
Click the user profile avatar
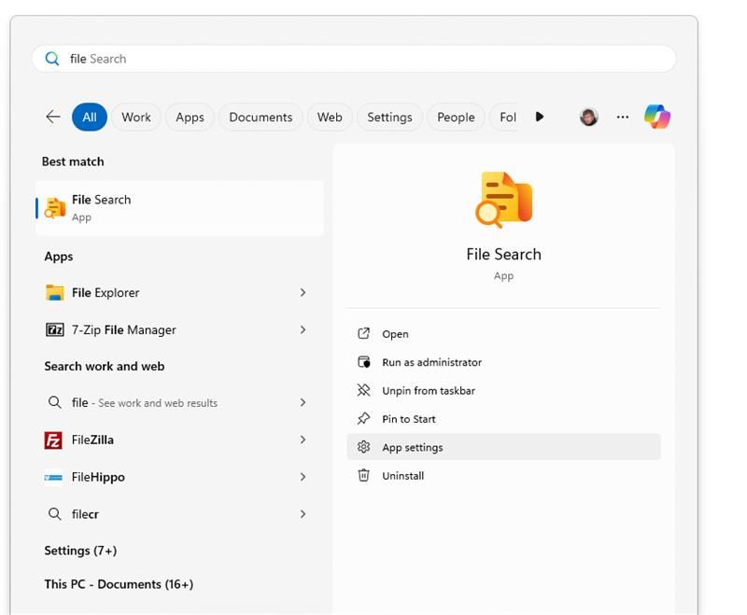[x=589, y=117]
